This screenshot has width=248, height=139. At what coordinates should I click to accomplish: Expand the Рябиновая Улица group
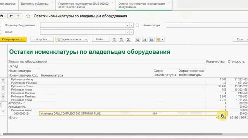point(3,100)
